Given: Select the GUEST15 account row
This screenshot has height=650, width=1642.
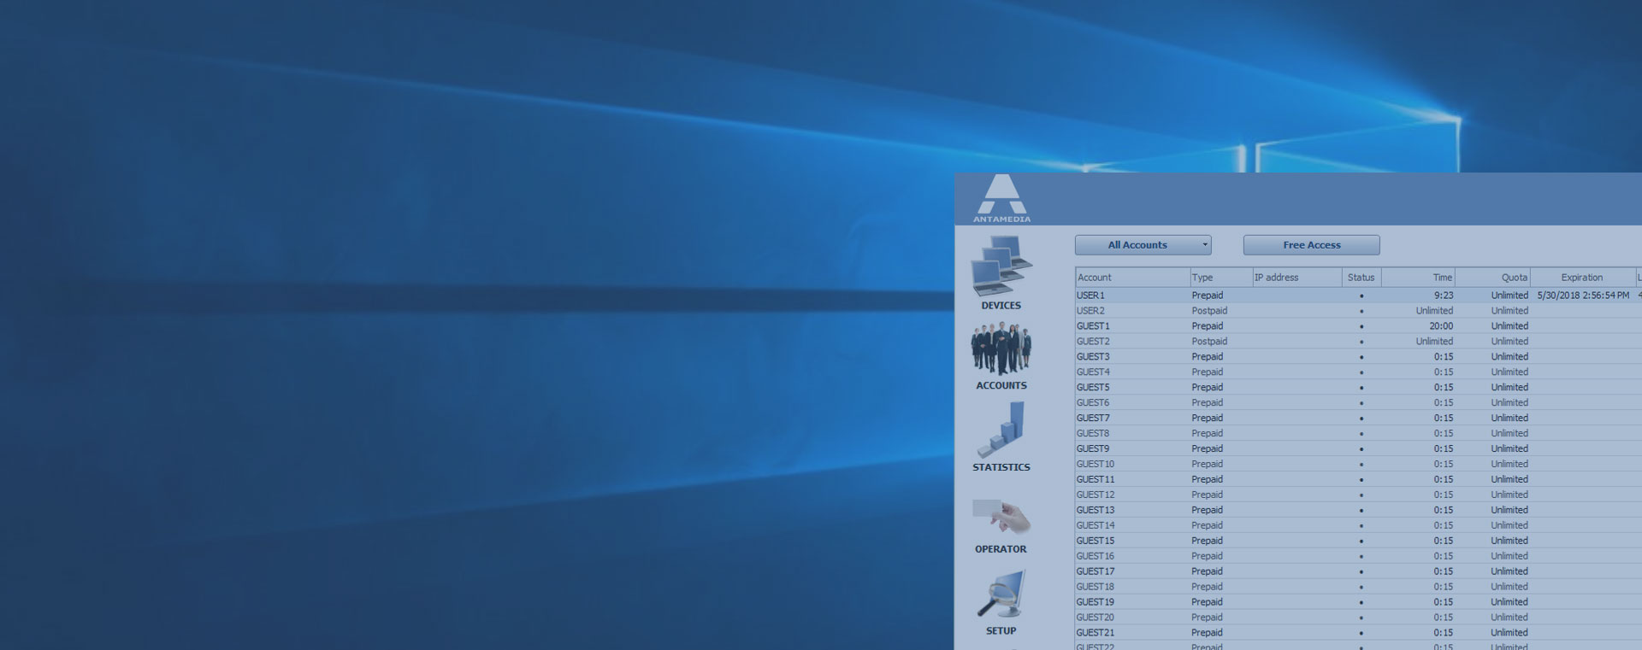Looking at the screenshot, I should click(x=1358, y=542).
